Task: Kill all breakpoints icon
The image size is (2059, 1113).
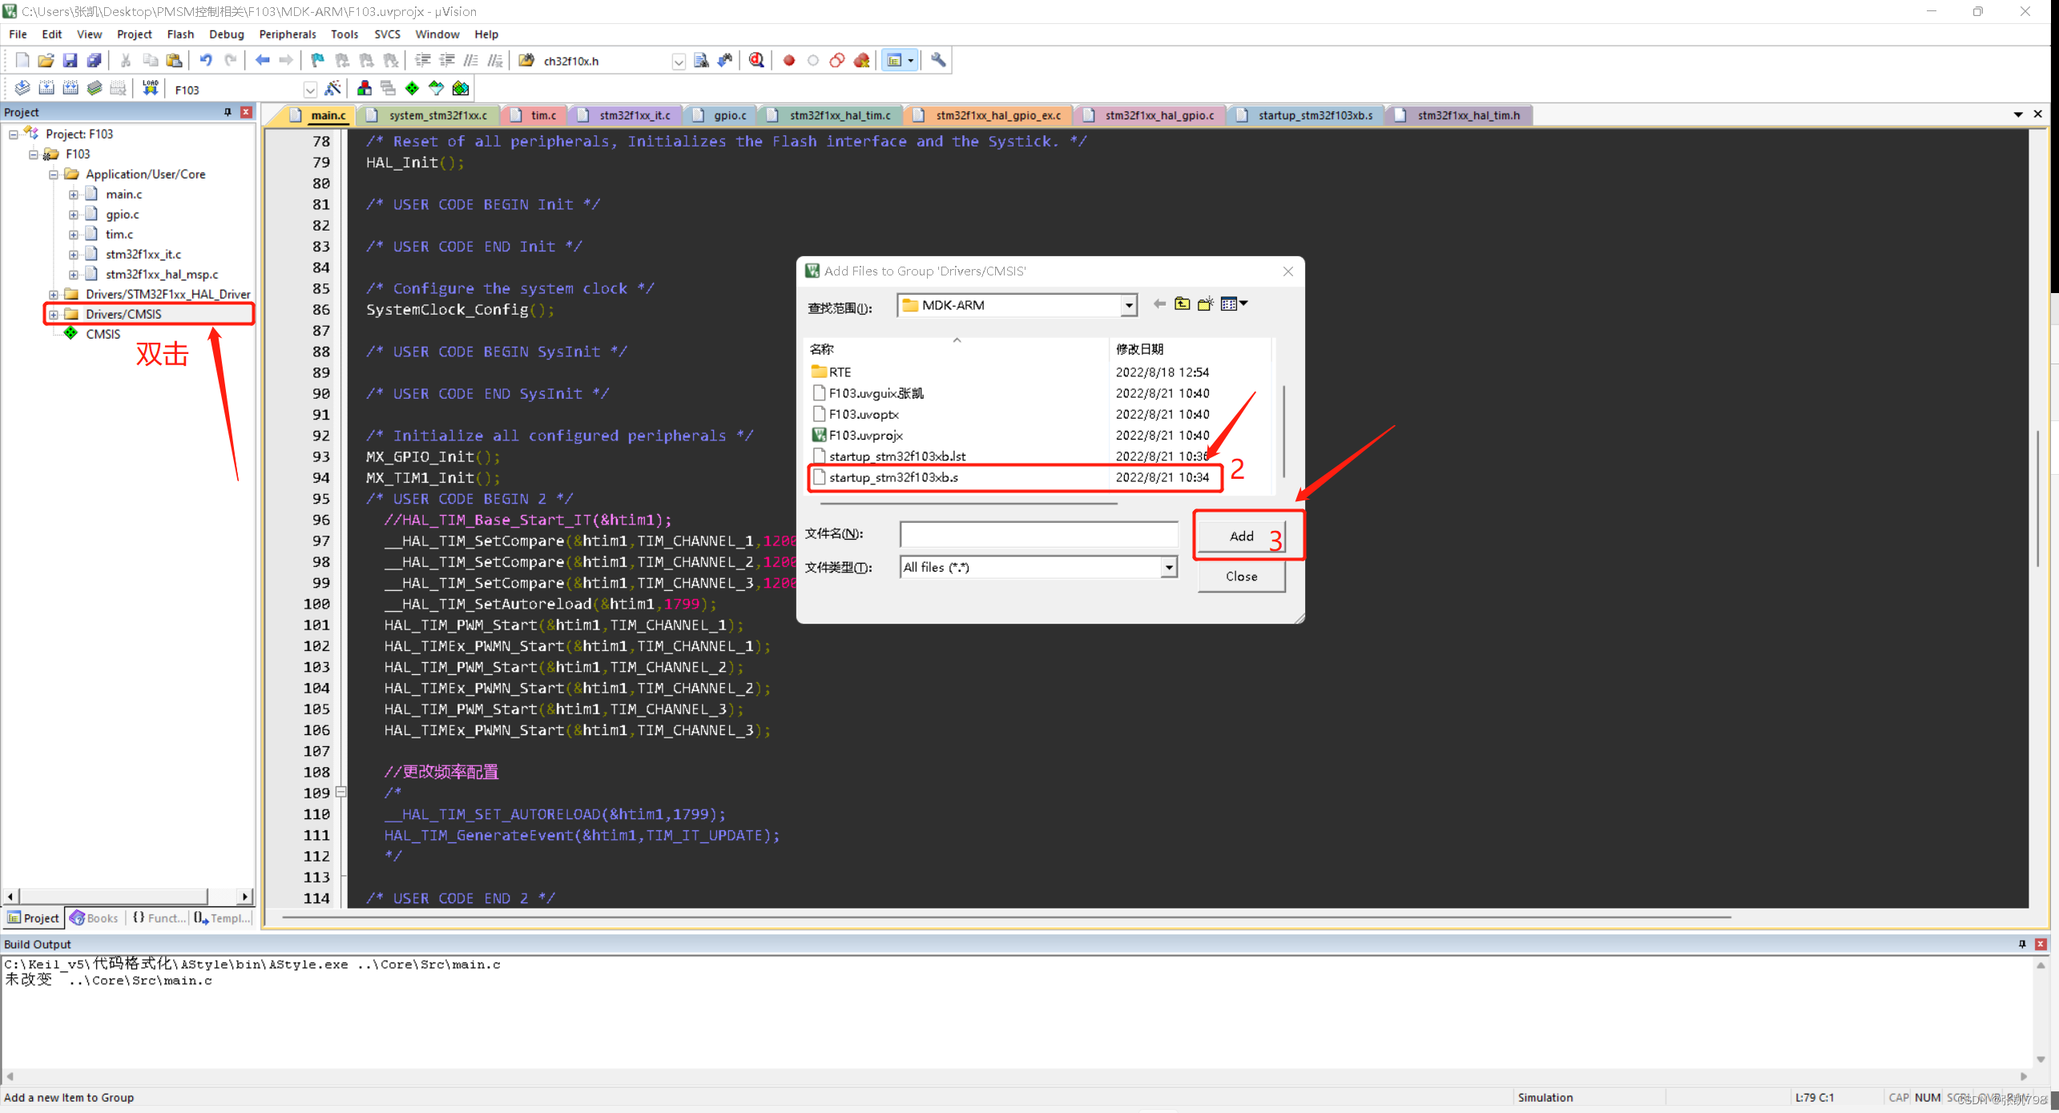Action: tap(861, 60)
